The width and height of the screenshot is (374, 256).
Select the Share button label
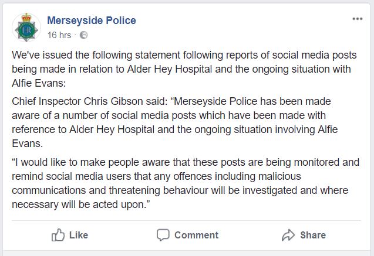313,235
